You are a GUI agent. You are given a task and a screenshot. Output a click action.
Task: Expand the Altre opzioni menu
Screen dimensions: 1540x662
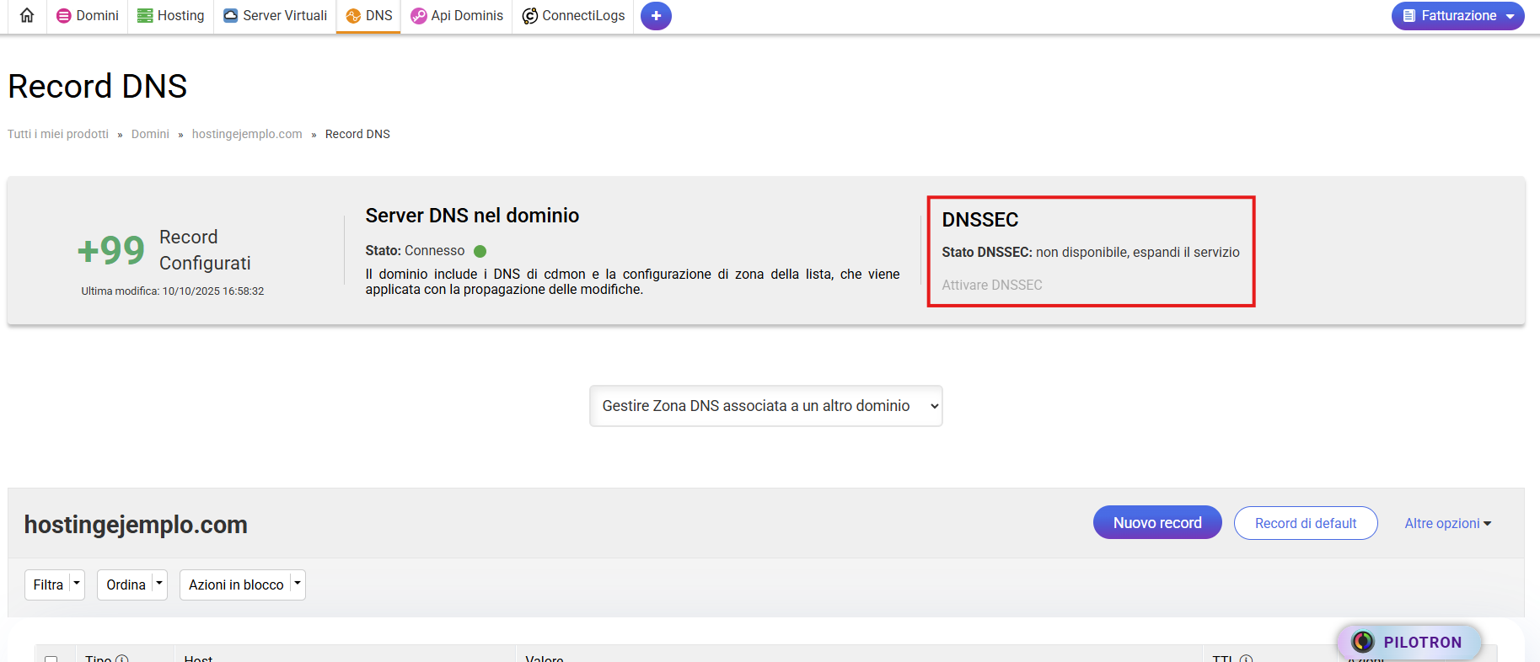(1447, 523)
